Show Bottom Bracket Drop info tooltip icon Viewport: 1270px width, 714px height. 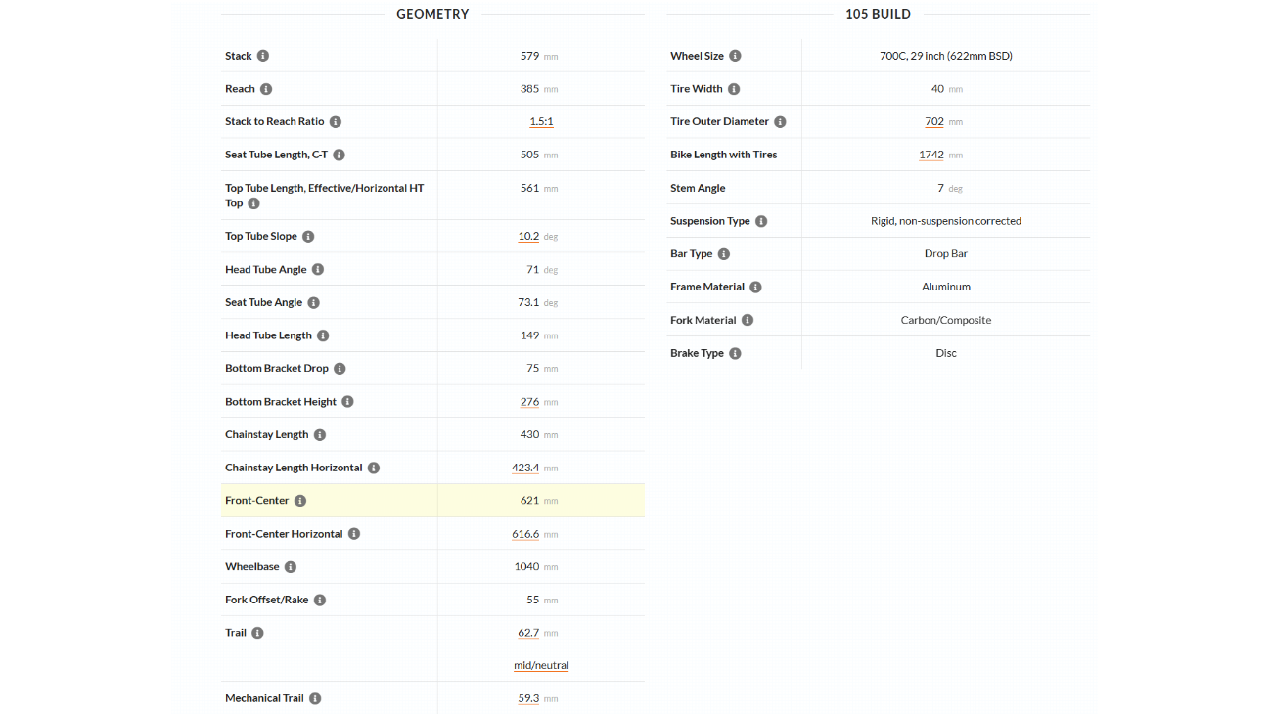340,369
